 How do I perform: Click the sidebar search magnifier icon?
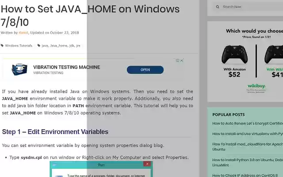(218, 7)
